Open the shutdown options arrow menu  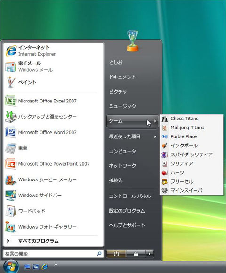pos(150,254)
